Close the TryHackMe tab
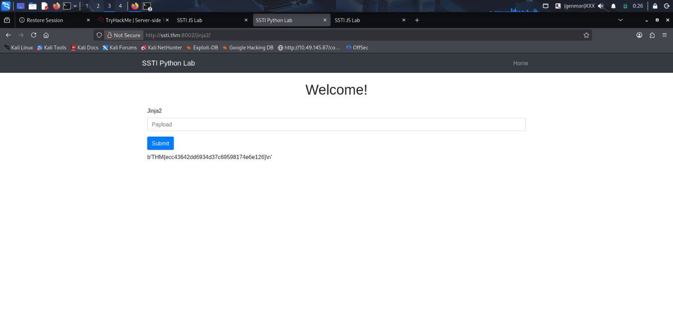 (x=167, y=20)
